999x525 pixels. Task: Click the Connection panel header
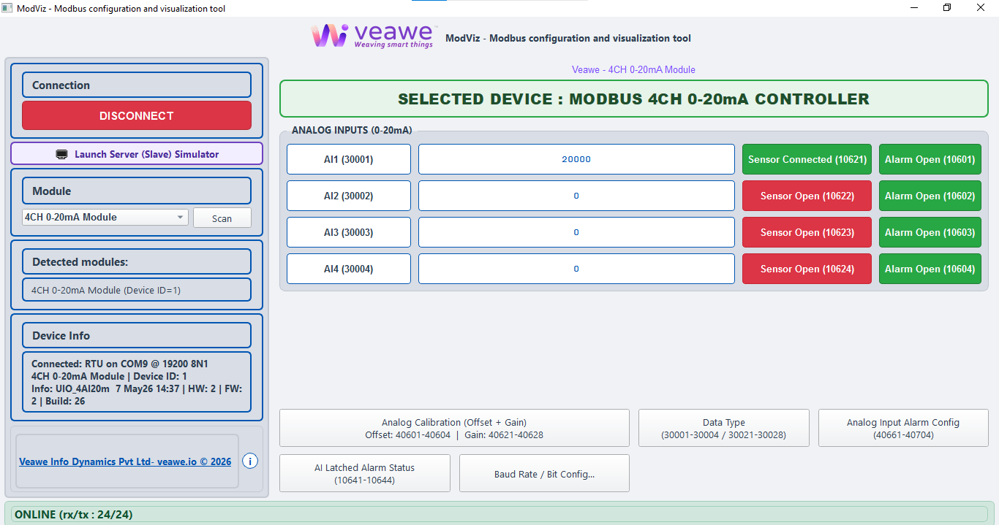point(137,85)
